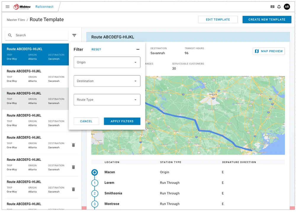Open the hamburger navigation menu

coord(8,7)
